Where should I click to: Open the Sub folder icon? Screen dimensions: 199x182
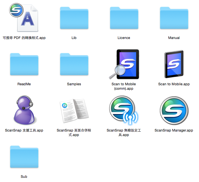[x=24, y=157]
